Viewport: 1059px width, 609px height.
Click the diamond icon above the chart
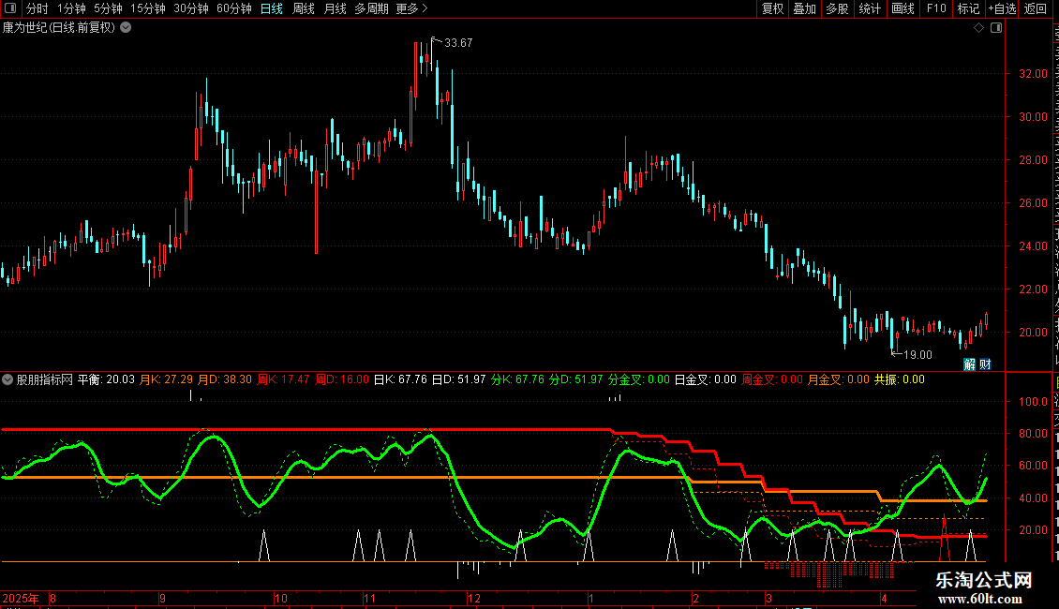978,28
